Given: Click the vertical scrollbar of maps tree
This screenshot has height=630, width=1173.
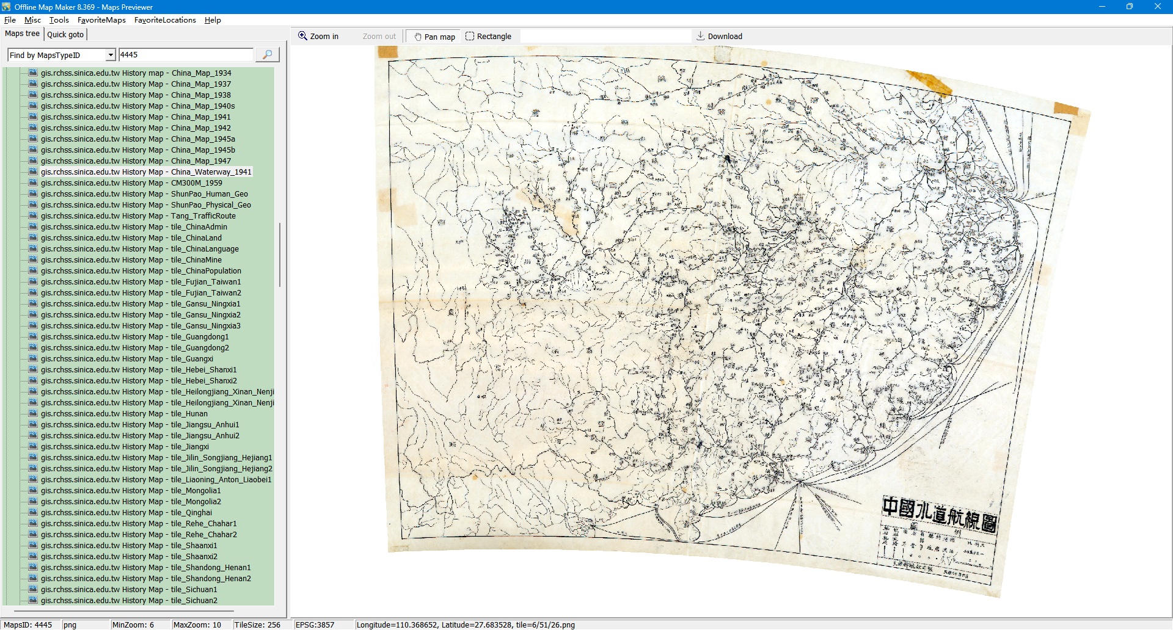Looking at the screenshot, I should click(280, 255).
